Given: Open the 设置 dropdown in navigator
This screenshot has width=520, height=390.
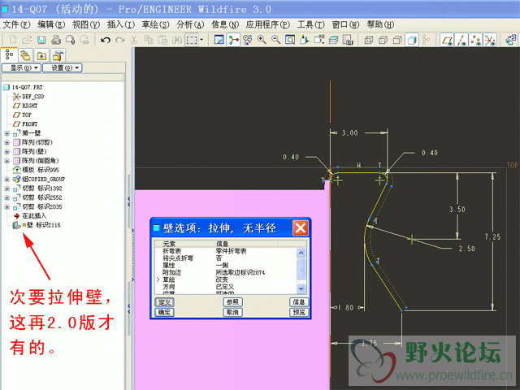Looking at the screenshot, I should [63, 68].
